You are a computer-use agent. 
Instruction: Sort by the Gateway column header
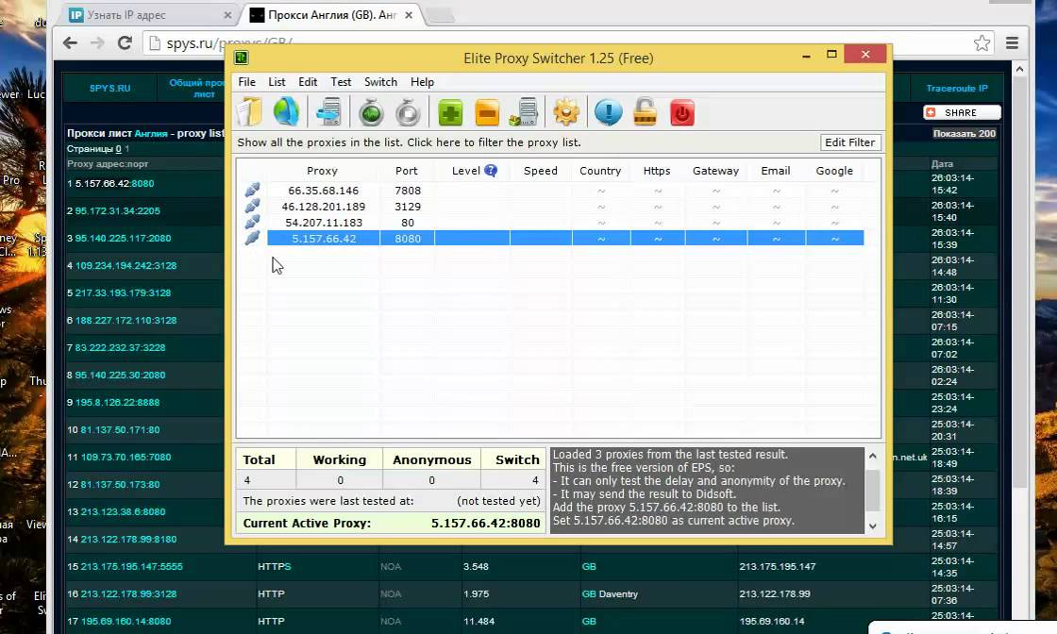(x=716, y=171)
